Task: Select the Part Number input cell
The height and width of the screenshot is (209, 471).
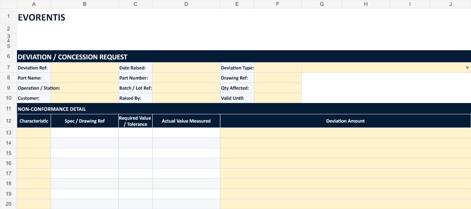Action: [186, 78]
